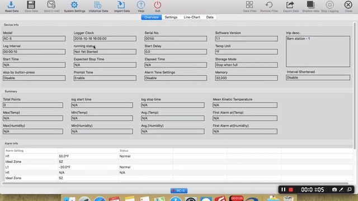The image size is (358, 201).
Task: Switch to the Line-Chart tab
Action: [x=192, y=17]
